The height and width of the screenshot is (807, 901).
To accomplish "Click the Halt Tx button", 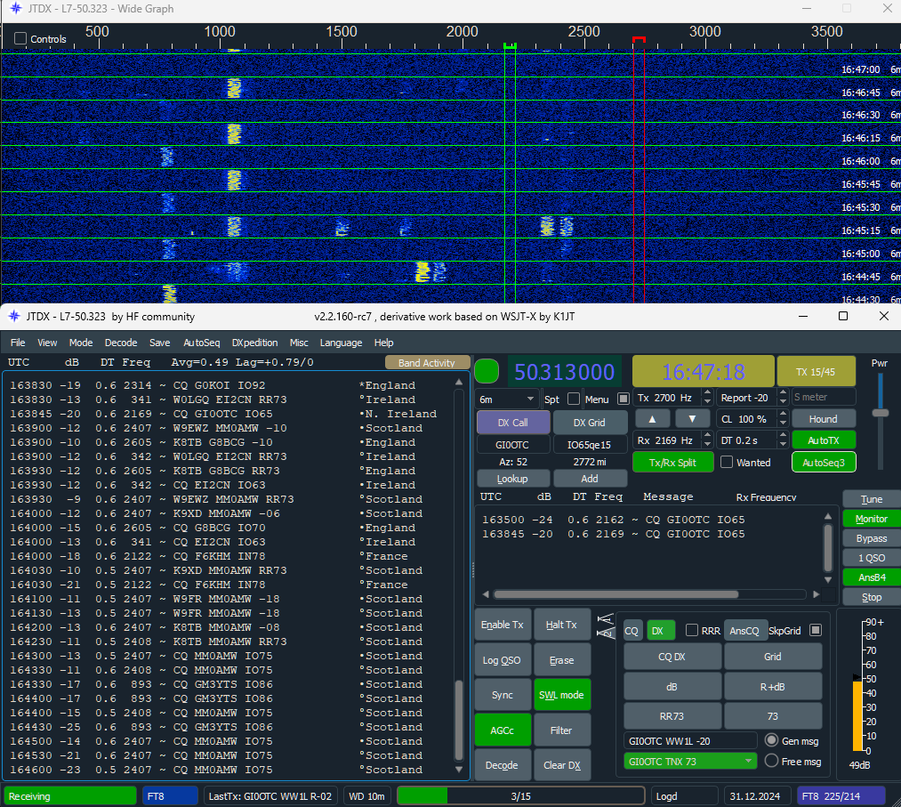I will tap(561, 625).
